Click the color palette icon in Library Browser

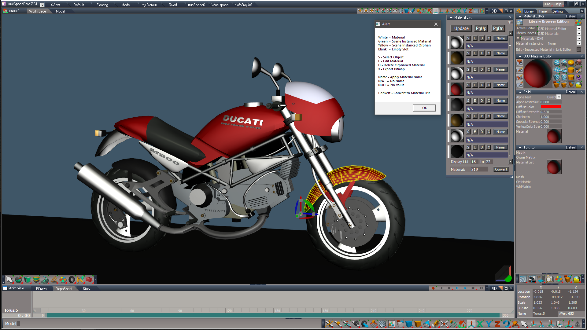coord(578,22)
